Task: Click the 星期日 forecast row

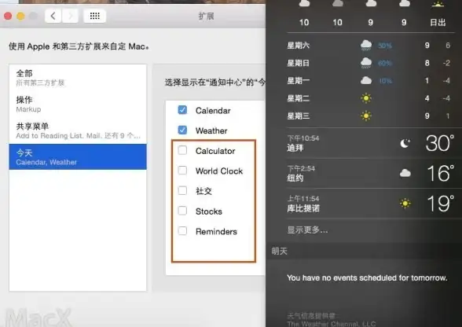Action: (x=369, y=63)
